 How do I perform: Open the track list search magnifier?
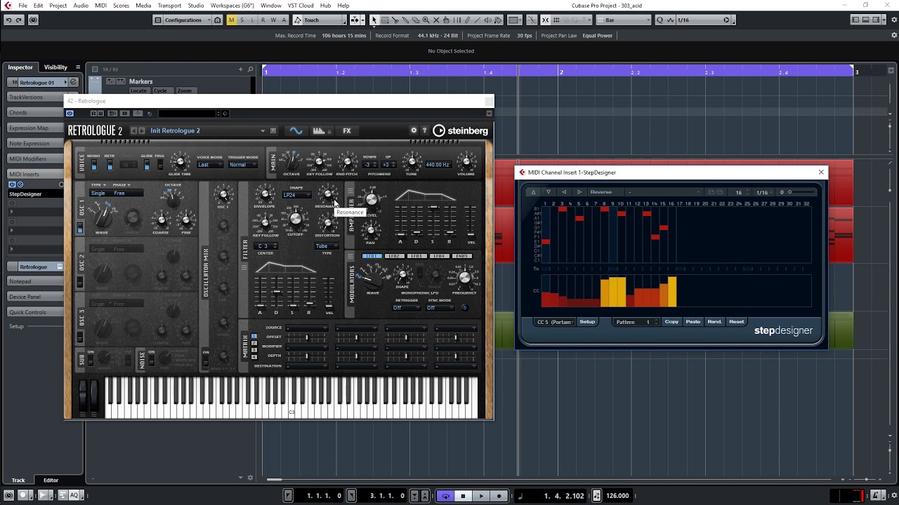pos(250,69)
